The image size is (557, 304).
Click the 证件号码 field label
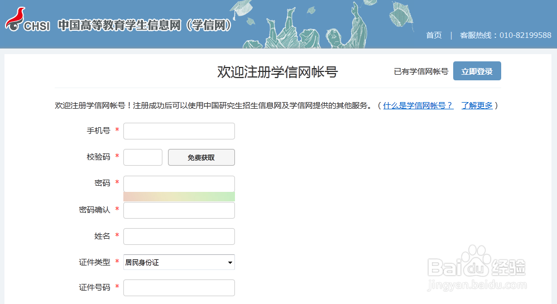coord(94,287)
